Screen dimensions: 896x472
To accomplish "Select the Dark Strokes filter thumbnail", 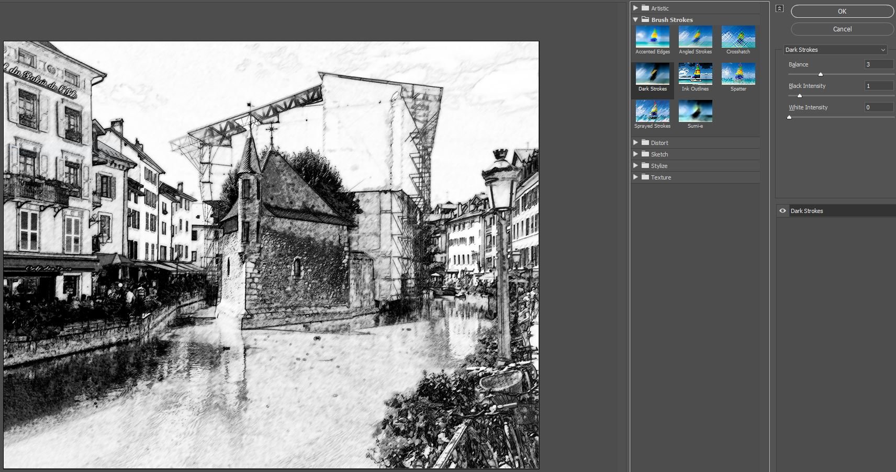I will (x=652, y=74).
